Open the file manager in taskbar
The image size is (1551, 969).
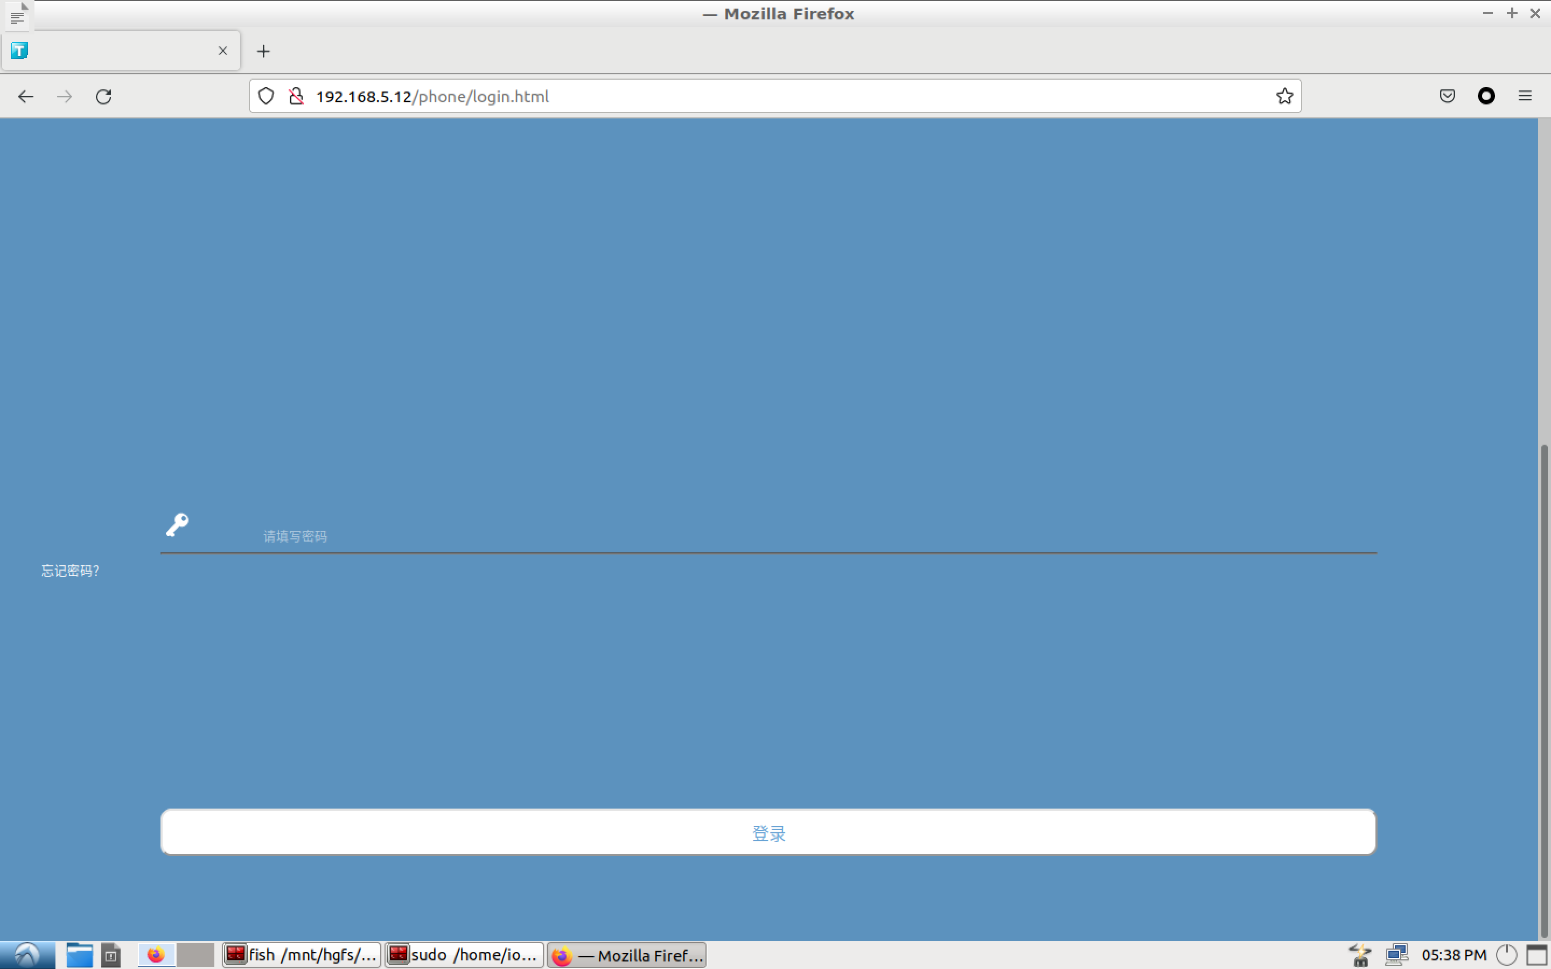coord(80,955)
